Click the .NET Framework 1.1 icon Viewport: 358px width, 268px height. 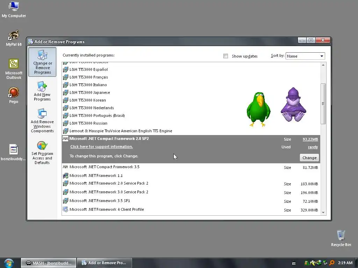(65, 176)
